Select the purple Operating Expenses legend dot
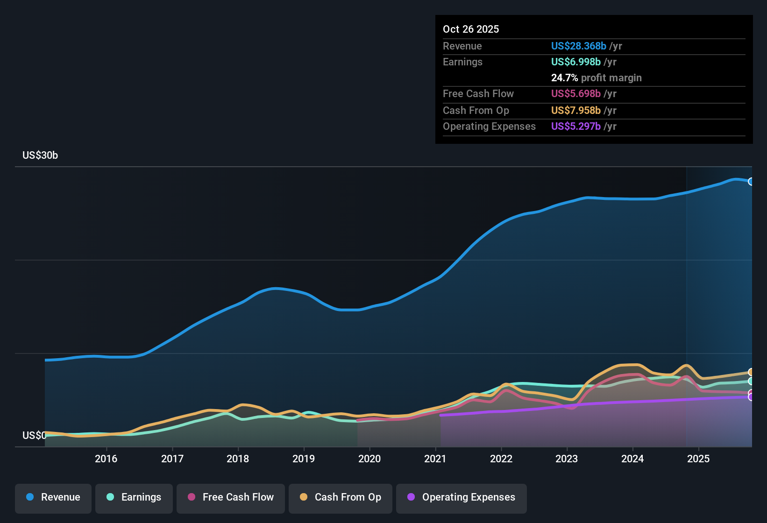Screen dimensions: 767x523 coord(412,497)
